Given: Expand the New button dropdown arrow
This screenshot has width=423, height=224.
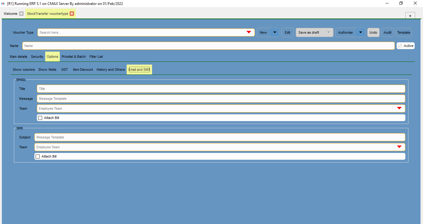Looking at the screenshot, I should (274, 32).
